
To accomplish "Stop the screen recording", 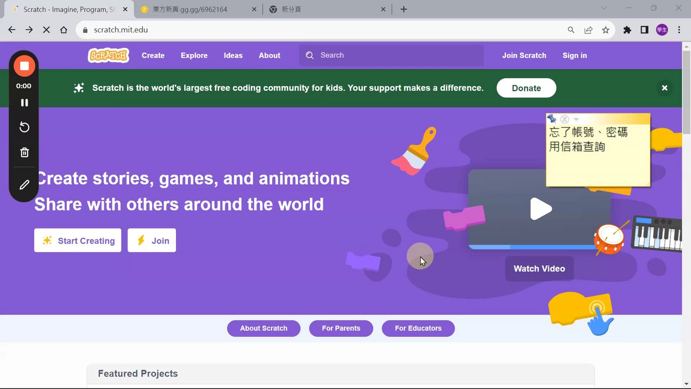I will (24, 66).
